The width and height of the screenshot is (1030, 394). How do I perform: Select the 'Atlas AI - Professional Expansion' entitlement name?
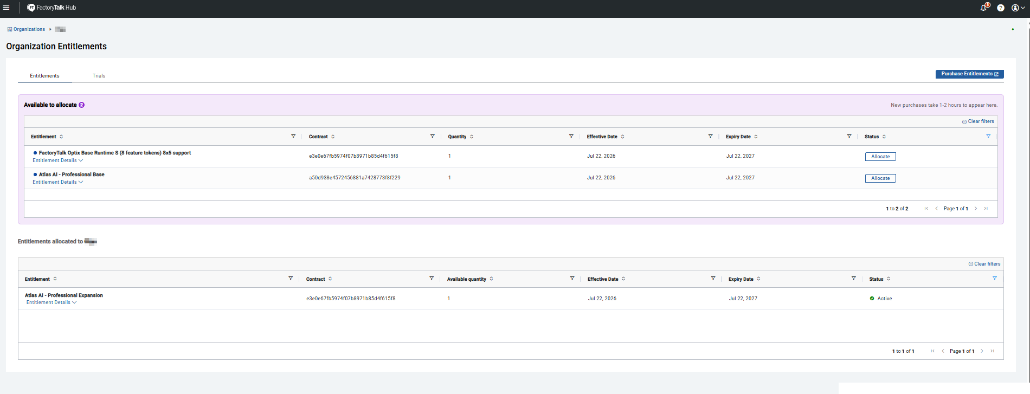point(64,295)
